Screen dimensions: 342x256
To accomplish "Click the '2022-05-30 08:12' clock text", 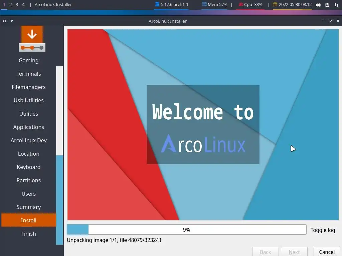I will tap(295, 4).
